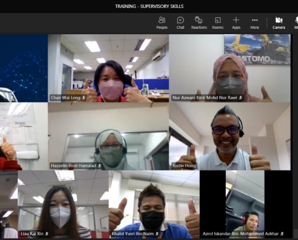
Task: Select the whiteboard thumbs-up participant tile
Action: 23,136
